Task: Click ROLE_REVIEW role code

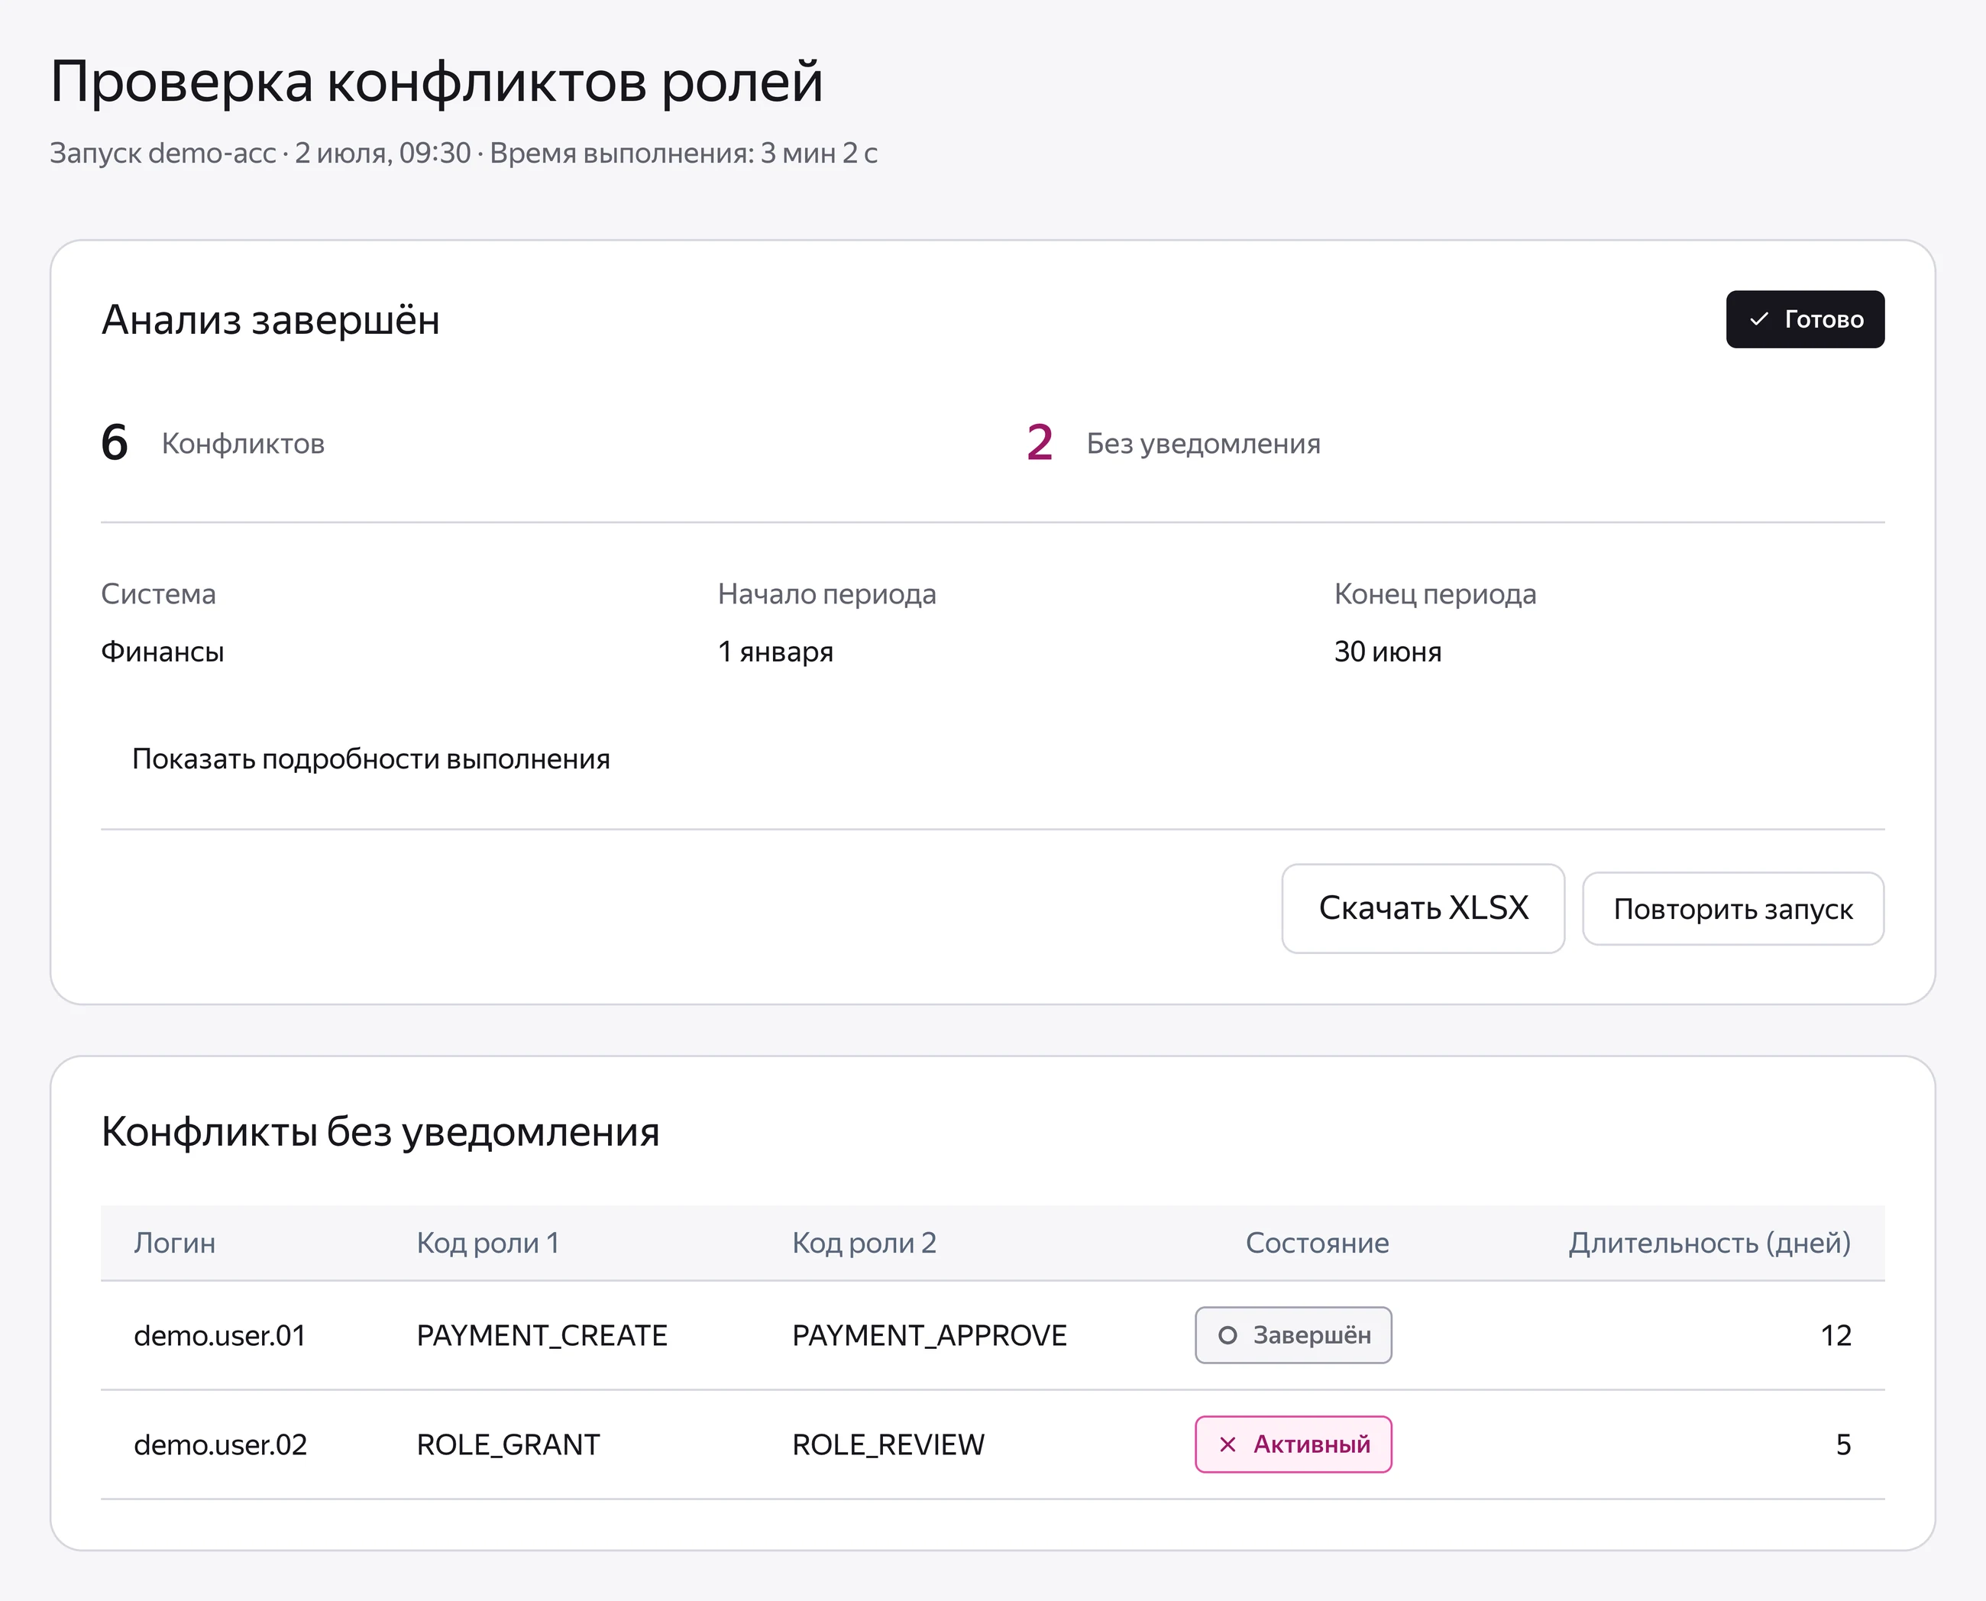Action: (888, 1444)
